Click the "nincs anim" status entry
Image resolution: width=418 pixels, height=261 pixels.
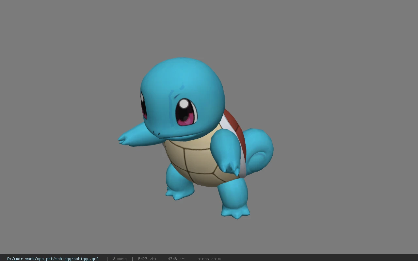coord(209,259)
